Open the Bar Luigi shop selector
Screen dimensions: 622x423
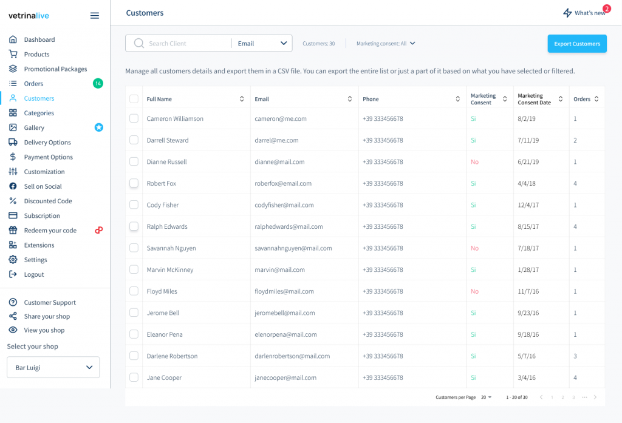[x=53, y=367]
